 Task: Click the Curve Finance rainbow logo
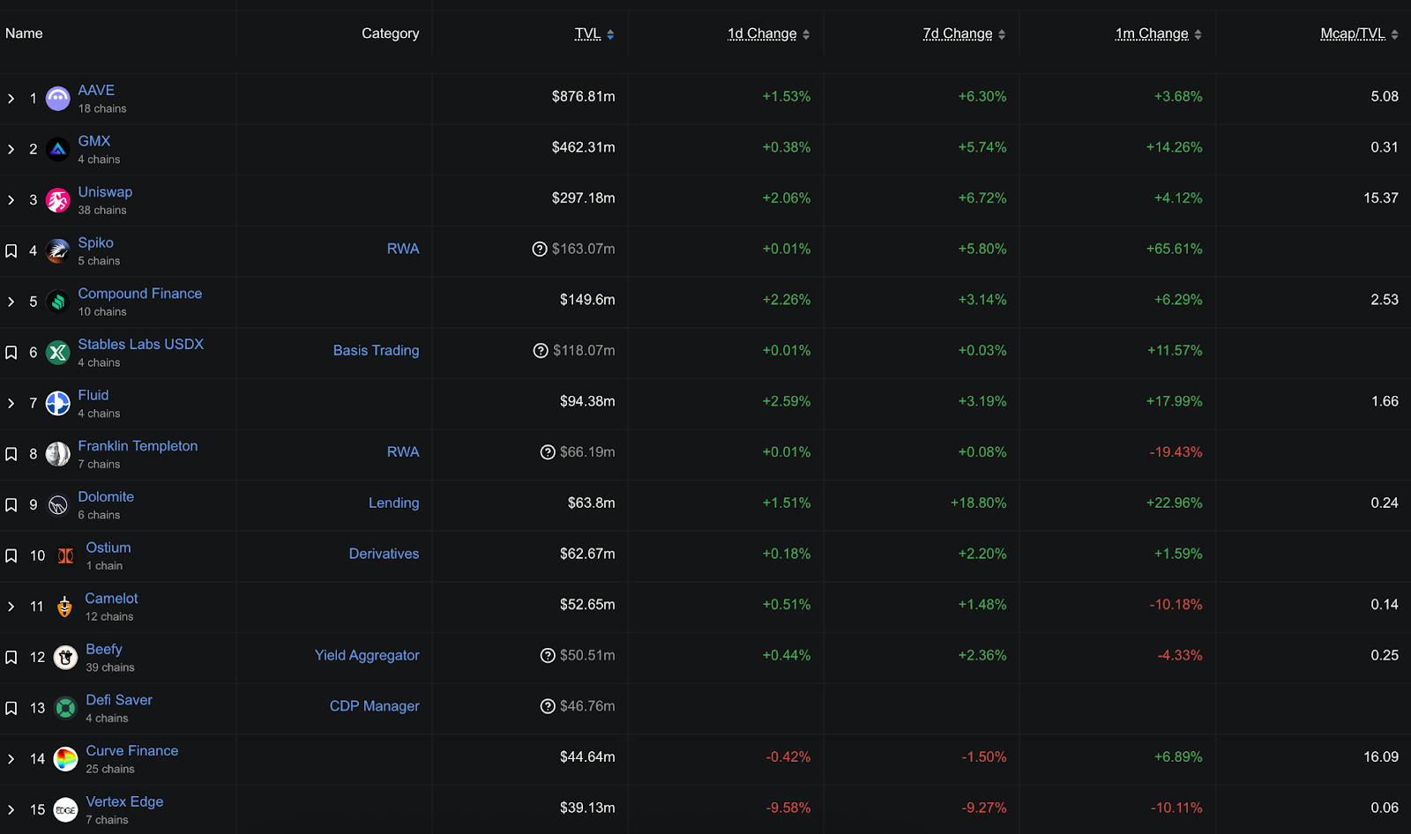tap(66, 759)
